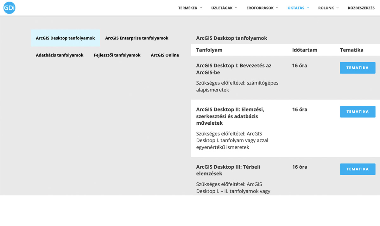The width and height of the screenshot is (380, 226).
Task: Click the ArcGIS Desktop III: Térbeli elemzések title
Action: pos(228,170)
